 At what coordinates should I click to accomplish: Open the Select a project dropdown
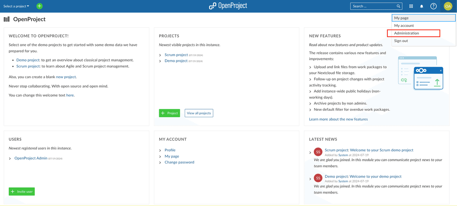(16, 6)
